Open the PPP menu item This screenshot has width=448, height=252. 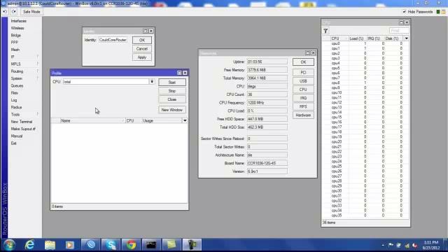tap(14, 42)
